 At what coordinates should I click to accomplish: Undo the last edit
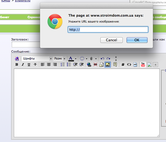102,59
